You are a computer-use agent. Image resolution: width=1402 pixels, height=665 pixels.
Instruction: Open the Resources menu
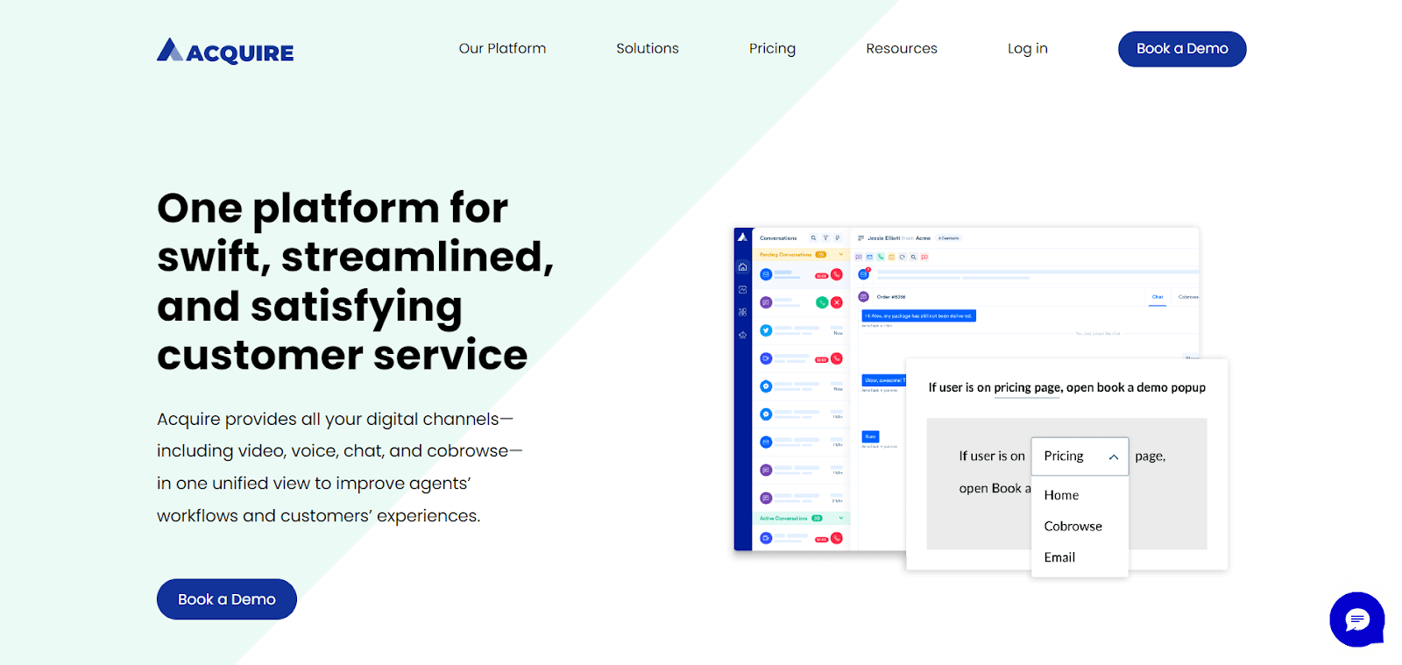pyautogui.click(x=902, y=48)
